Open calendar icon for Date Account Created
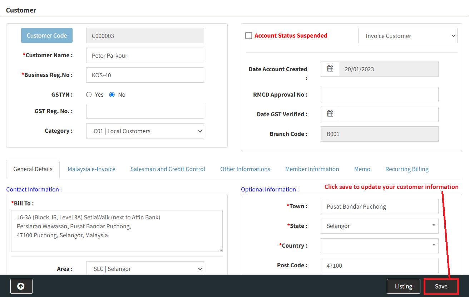This screenshot has width=469, height=297. [x=330, y=69]
